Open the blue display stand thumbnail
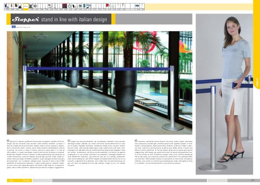Image resolution: width=260 pixels, height=185 pixels. click(84, 7)
